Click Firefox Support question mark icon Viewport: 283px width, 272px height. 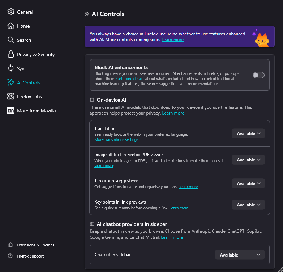[x=10, y=256]
